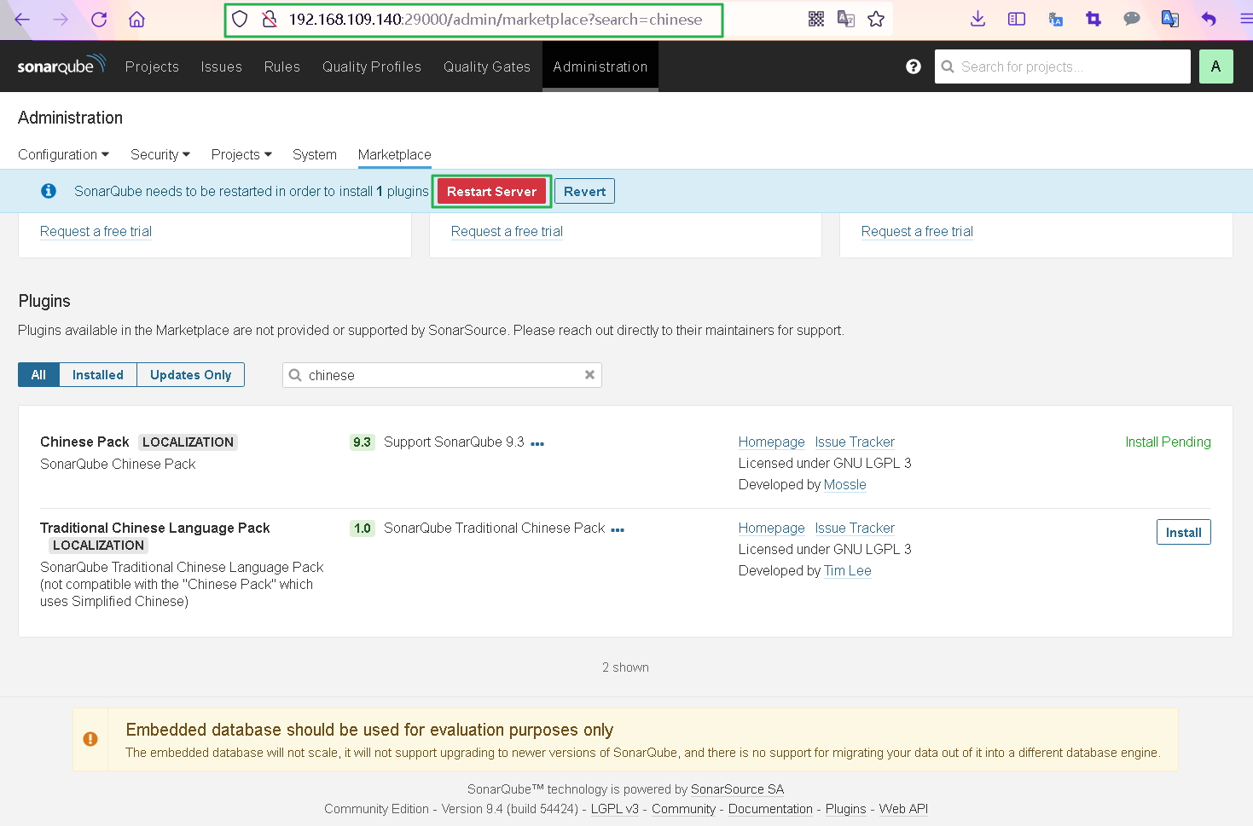Click the browser forward arrow
1253x826 pixels.
coord(61,19)
